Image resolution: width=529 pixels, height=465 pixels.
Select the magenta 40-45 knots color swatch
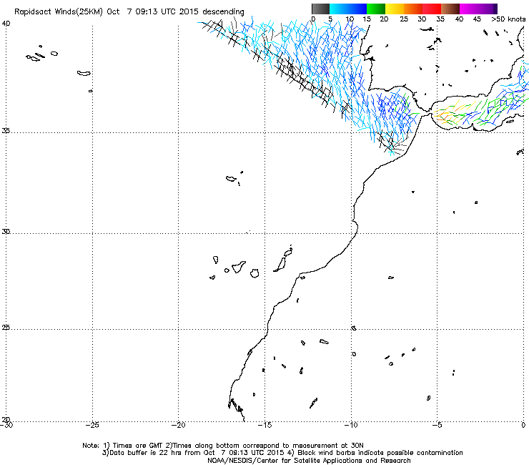[x=469, y=9]
